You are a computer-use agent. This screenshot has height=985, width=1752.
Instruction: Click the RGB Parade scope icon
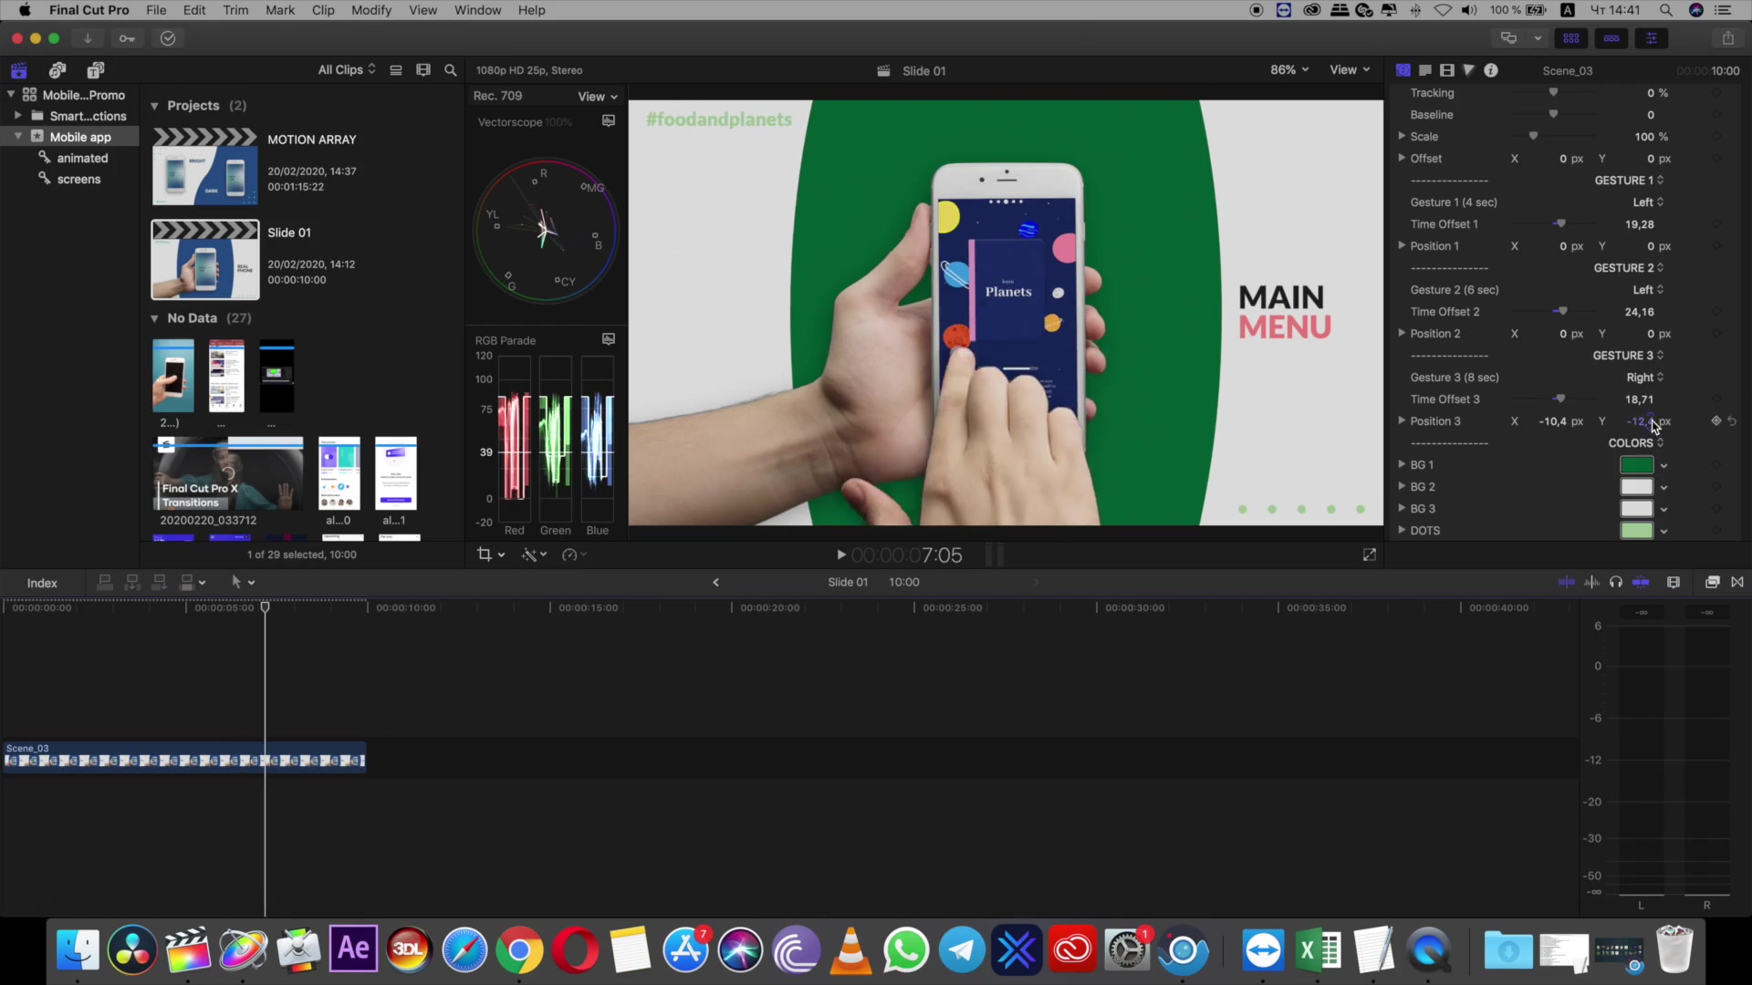click(x=609, y=340)
